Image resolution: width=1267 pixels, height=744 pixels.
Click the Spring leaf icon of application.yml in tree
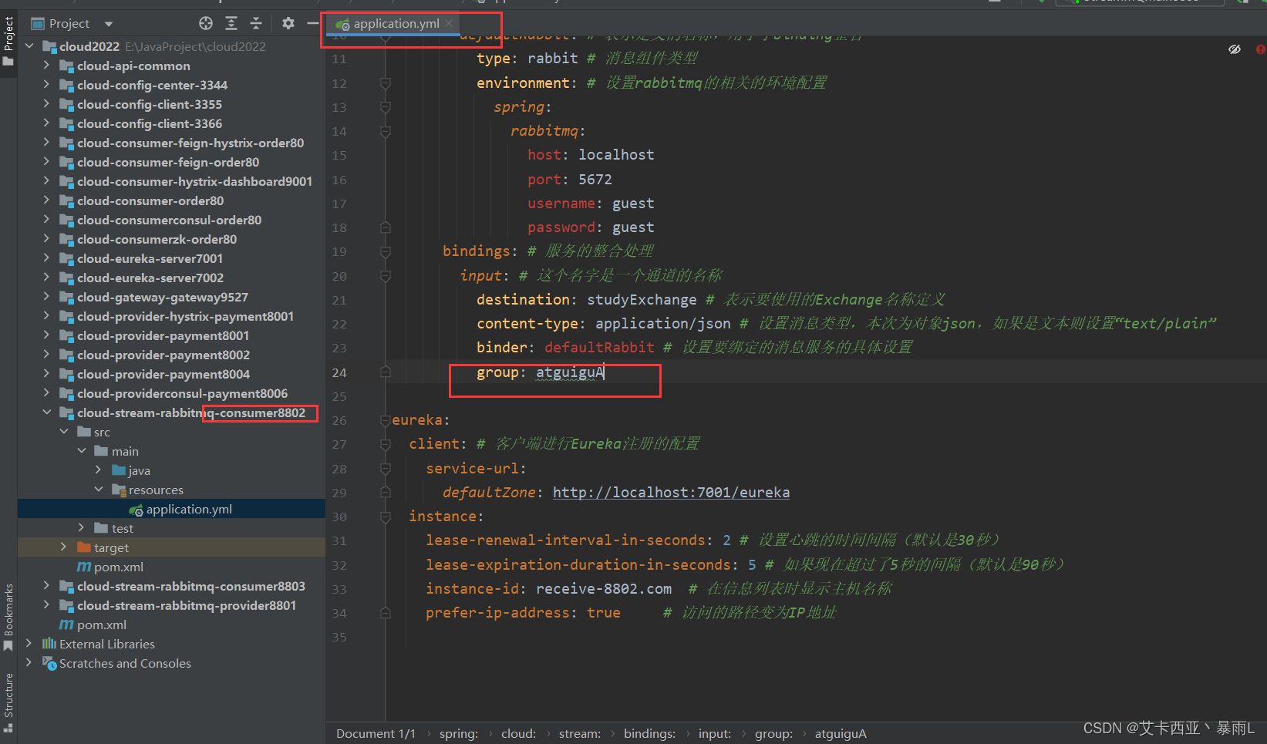click(136, 510)
